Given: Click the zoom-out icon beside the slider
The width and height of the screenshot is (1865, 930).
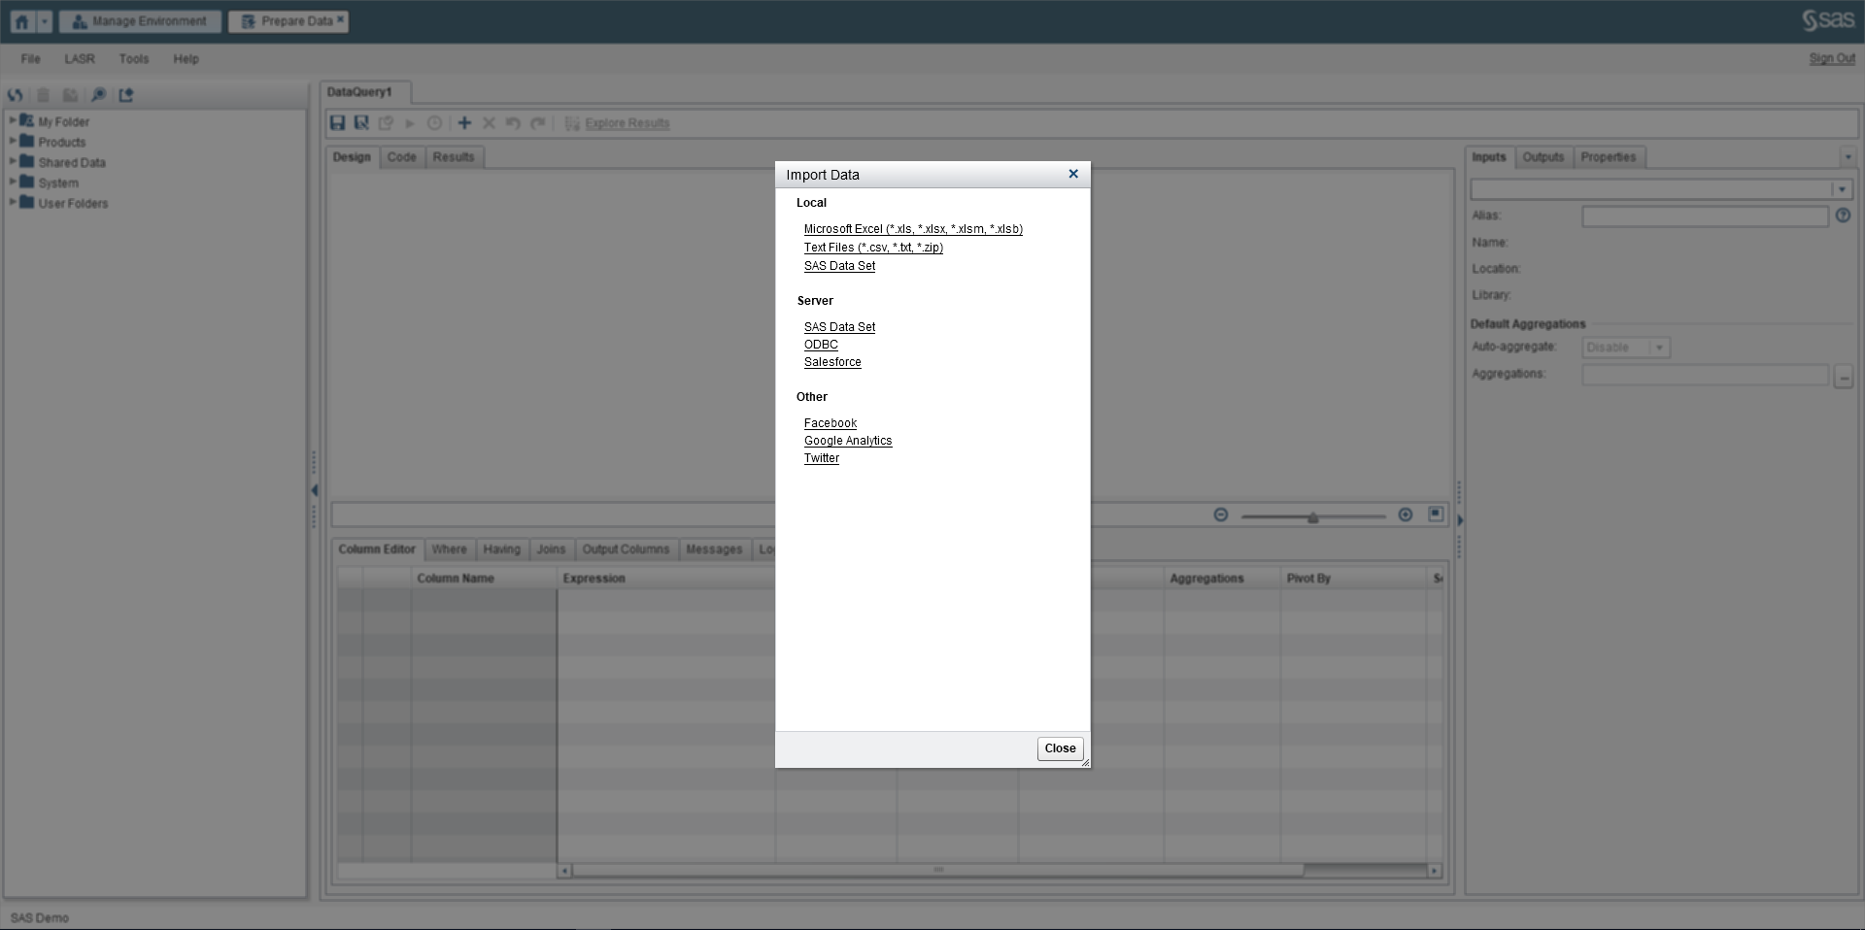Looking at the screenshot, I should 1221,515.
